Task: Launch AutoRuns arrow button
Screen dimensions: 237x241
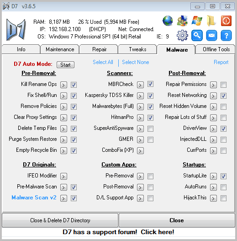Action: click(x=213, y=187)
